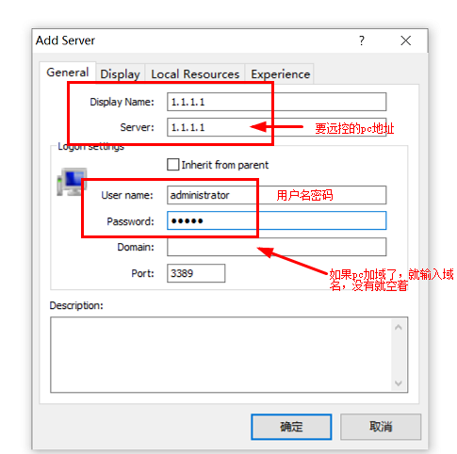Click the User name field
Viewport: 457px width, 454px height.
(x=276, y=195)
